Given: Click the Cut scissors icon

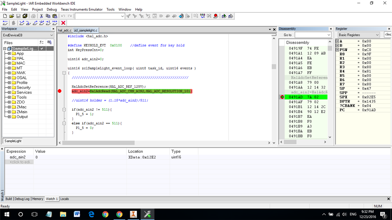Looking at the screenshot, I should (x=41, y=16).
